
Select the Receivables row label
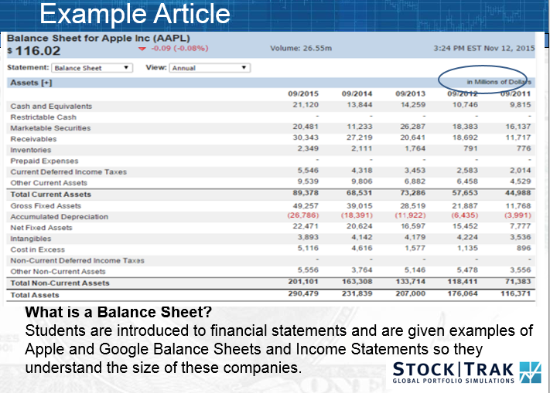pyautogui.click(x=34, y=139)
